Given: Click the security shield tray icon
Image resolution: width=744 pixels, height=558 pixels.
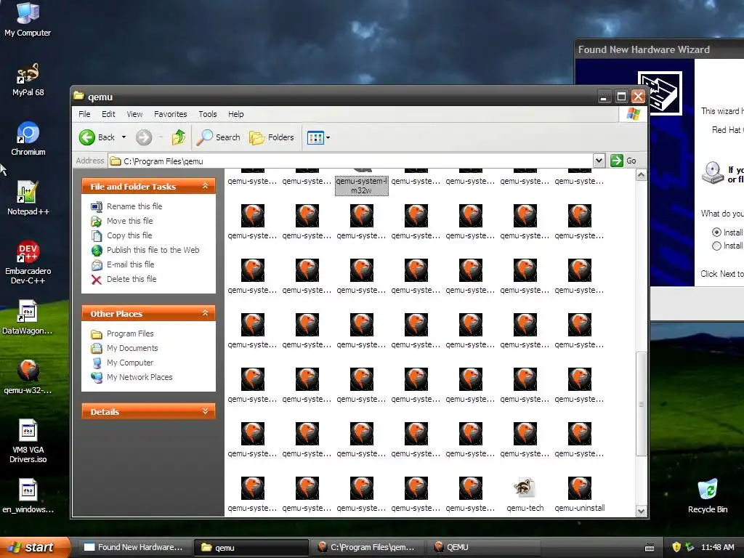Looking at the screenshot, I should click(676, 547).
